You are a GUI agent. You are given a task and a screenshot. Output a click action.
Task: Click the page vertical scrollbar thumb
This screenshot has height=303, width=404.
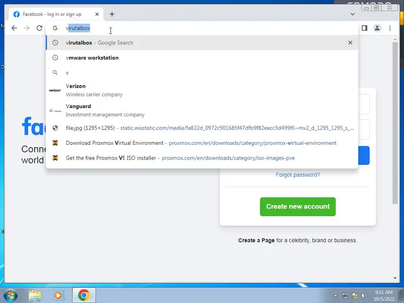point(395,123)
